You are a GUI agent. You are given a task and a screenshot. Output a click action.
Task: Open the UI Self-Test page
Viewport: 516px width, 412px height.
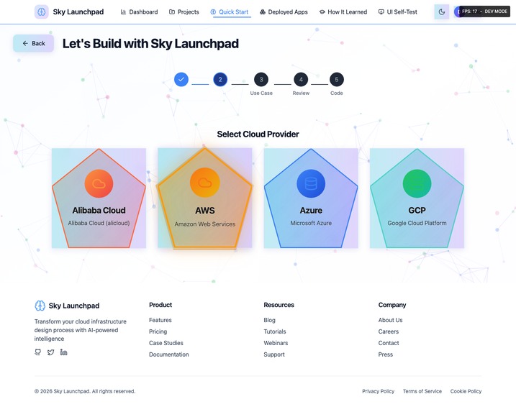tap(397, 12)
